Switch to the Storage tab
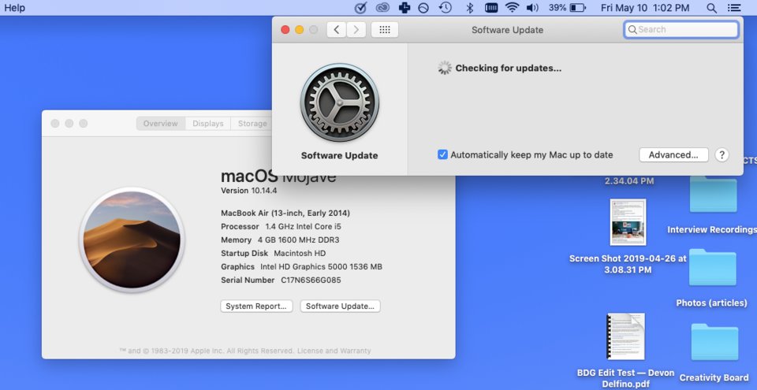Viewport: 757px width, 390px height. point(252,124)
